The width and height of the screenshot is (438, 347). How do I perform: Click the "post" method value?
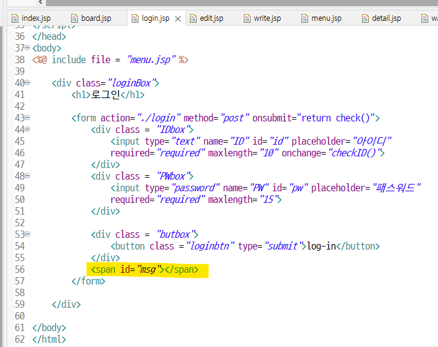[235, 118]
